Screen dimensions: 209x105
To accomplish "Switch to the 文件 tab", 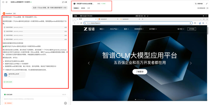I will coord(89,8).
